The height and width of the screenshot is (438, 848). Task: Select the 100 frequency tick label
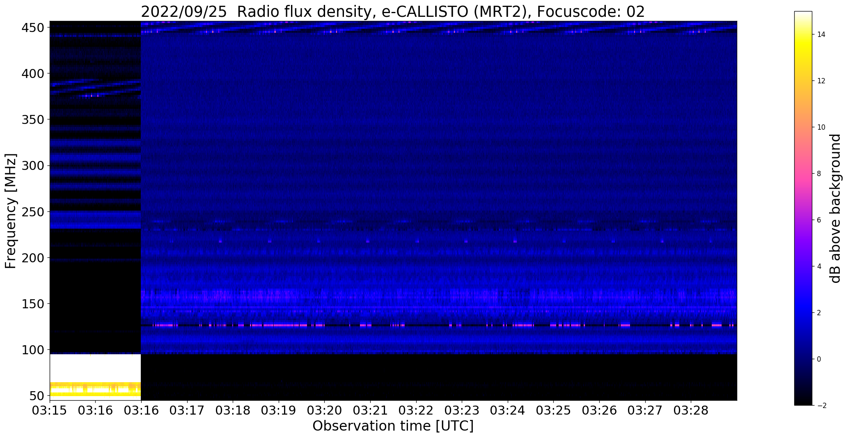pyautogui.click(x=32, y=350)
